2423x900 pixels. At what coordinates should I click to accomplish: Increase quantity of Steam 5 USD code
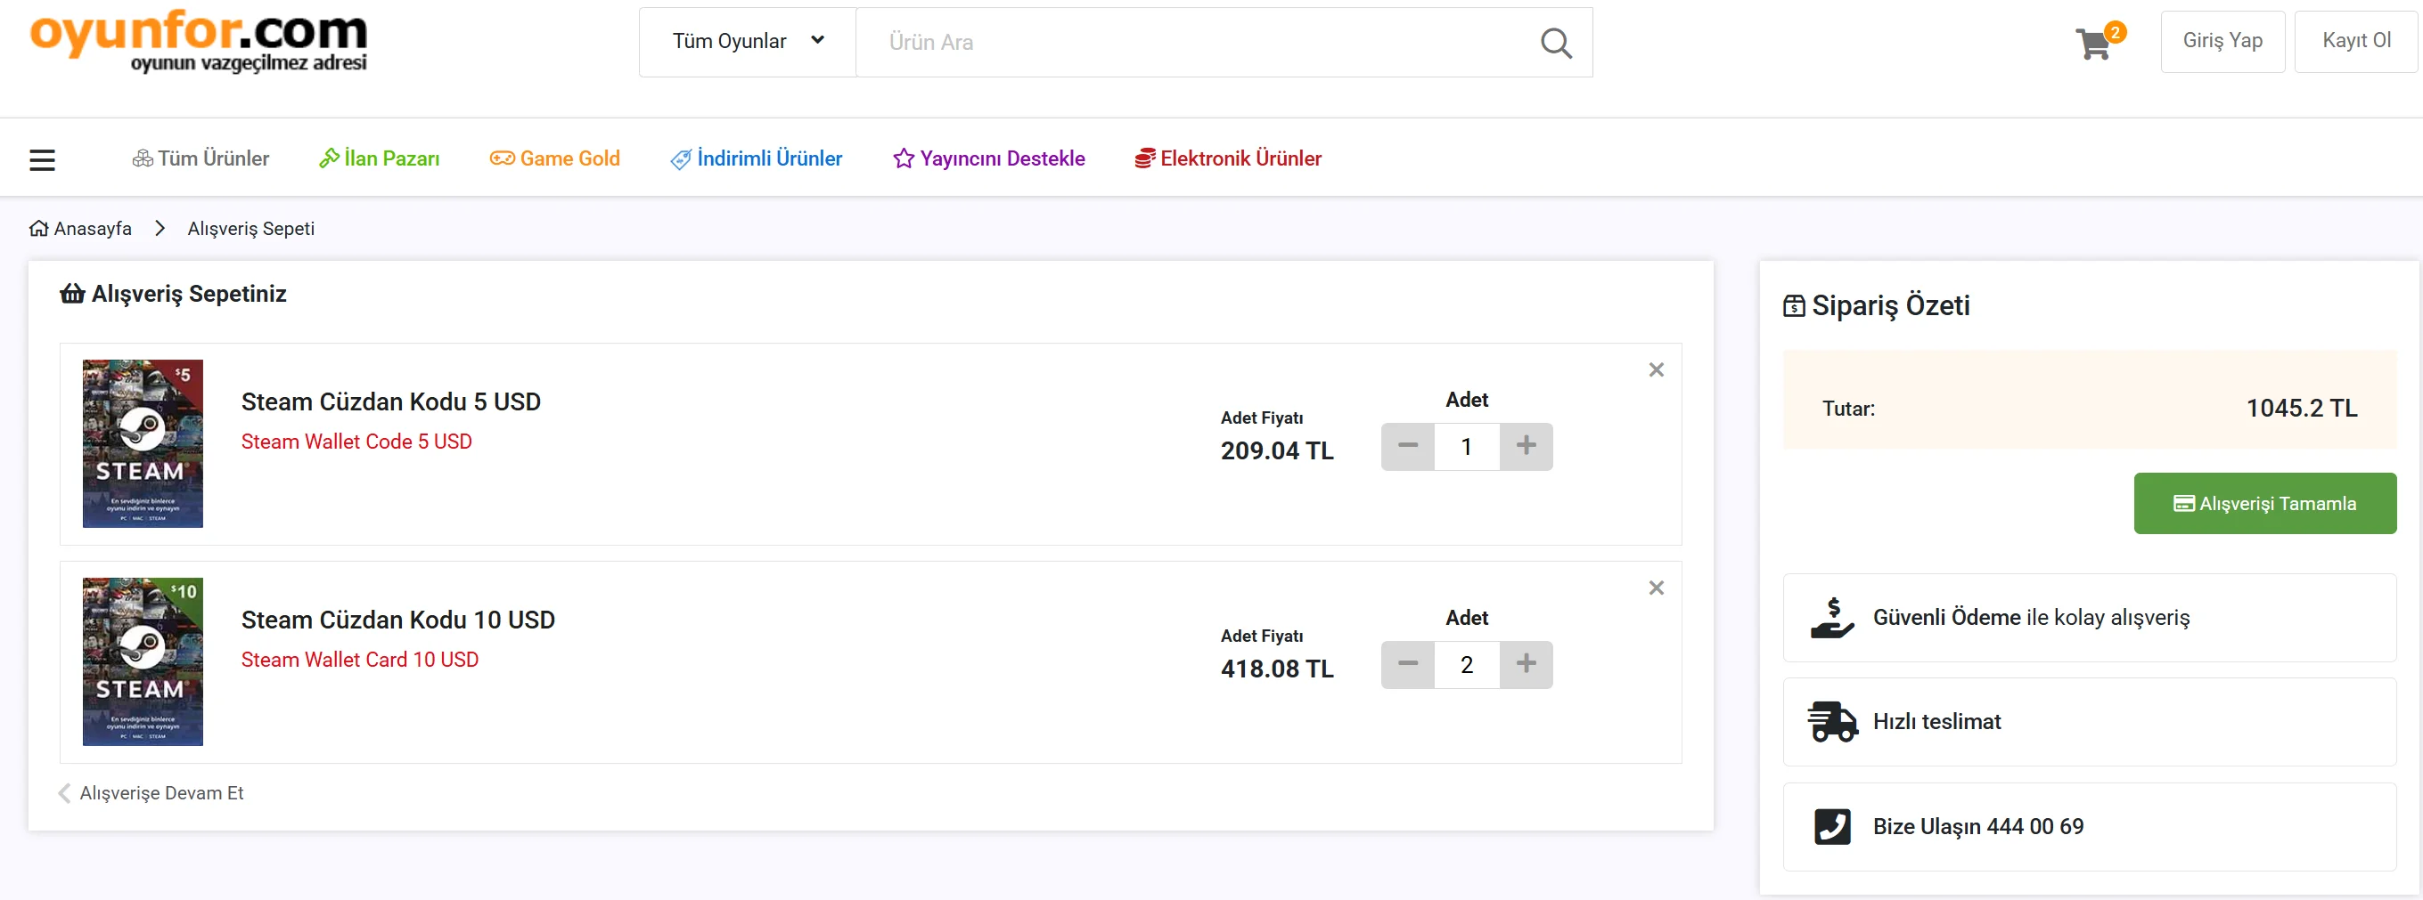click(x=1526, y=446)
